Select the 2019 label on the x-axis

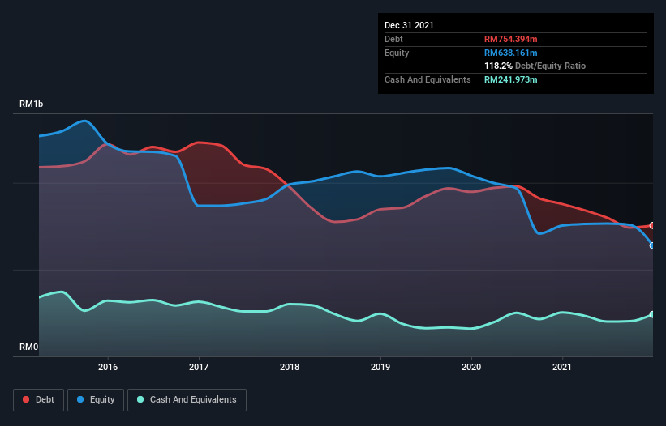(x=380, y=367)
